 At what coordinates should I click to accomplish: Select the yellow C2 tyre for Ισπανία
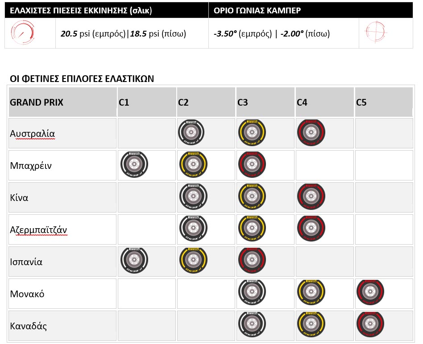[191, 261]
